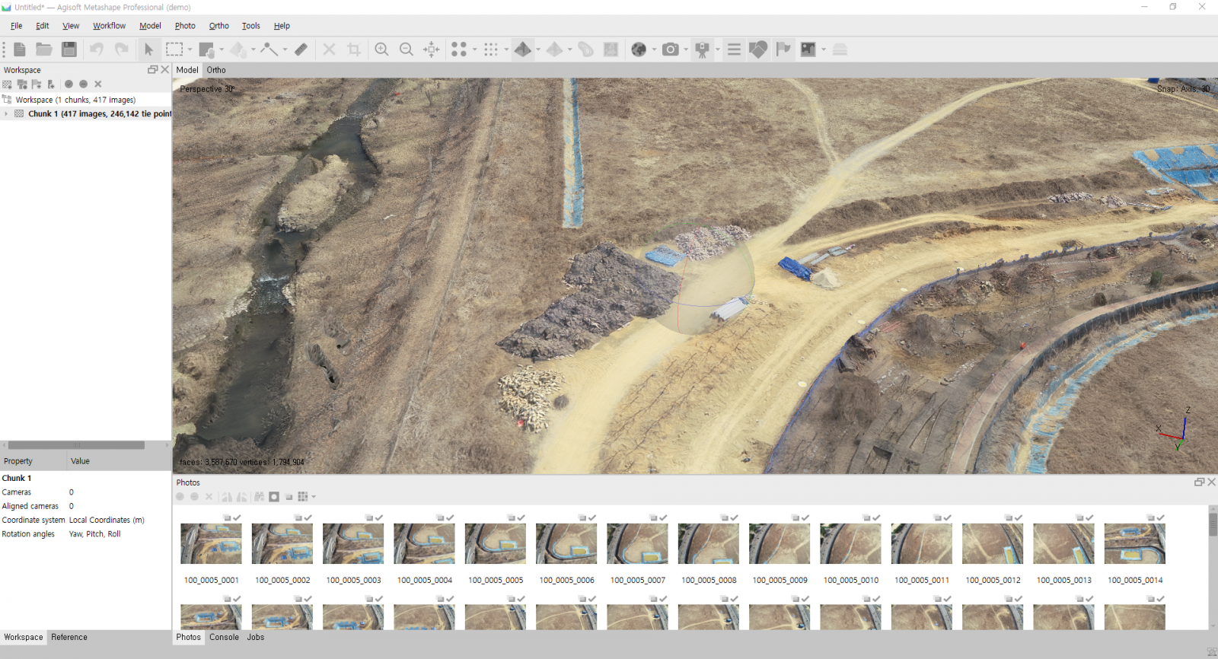1218x659 pixels.
Task: Toggle the check mark on photo 100_0005_0001
Action: point(237,517)
